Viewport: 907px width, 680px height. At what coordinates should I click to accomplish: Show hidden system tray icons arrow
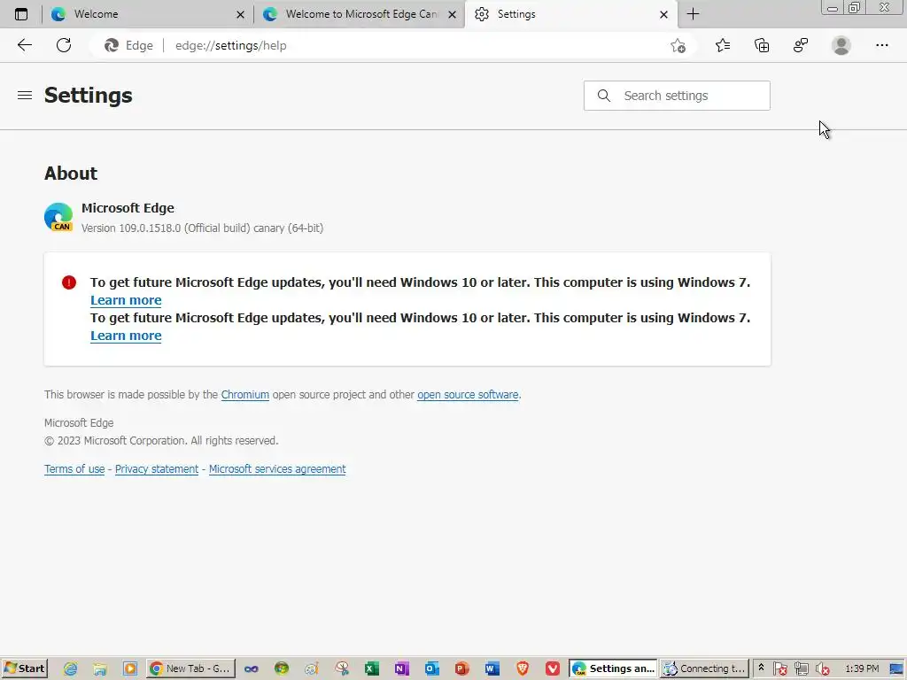click(761, 668)
